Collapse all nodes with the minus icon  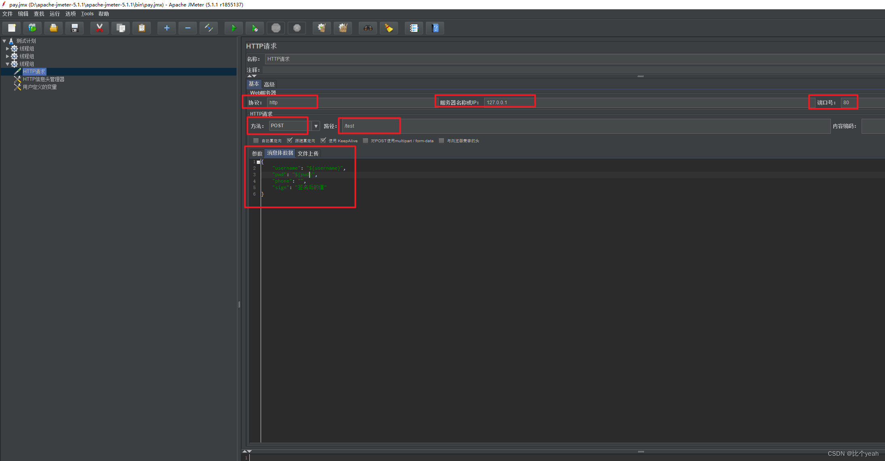(x=188, y=28)
